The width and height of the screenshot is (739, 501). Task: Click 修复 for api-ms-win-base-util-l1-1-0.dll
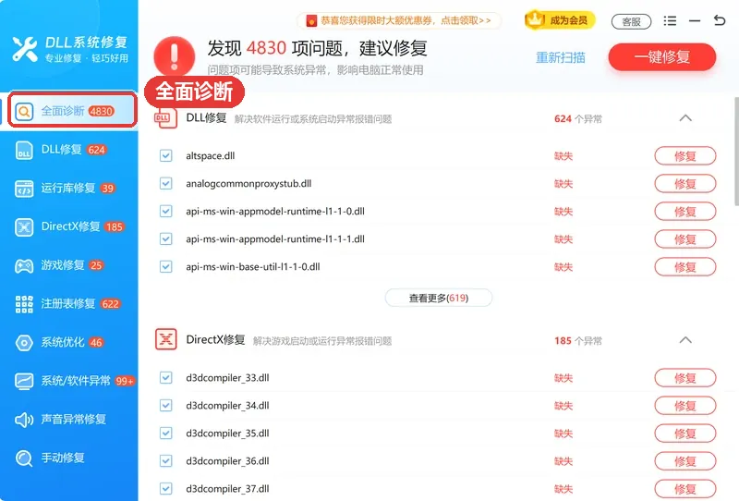pos(685,267)
